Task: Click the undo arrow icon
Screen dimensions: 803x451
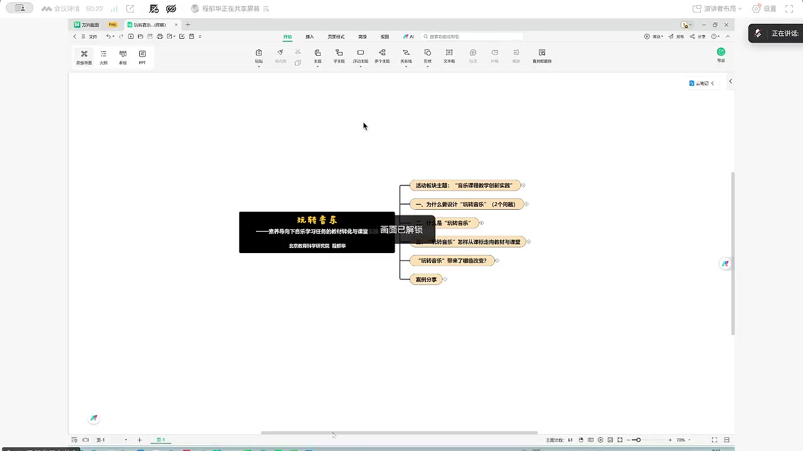Action: click(108, 36)
